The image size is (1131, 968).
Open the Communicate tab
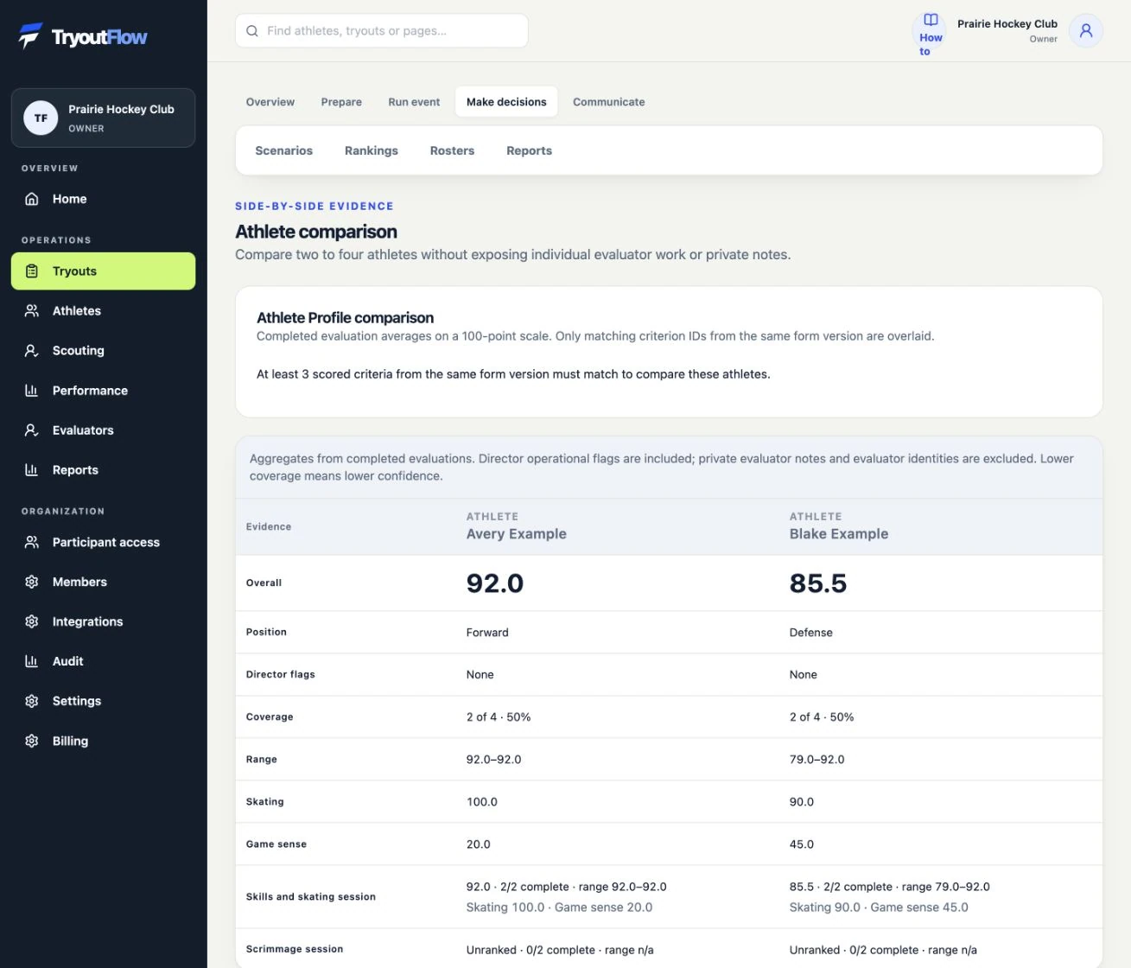[609, 102]
